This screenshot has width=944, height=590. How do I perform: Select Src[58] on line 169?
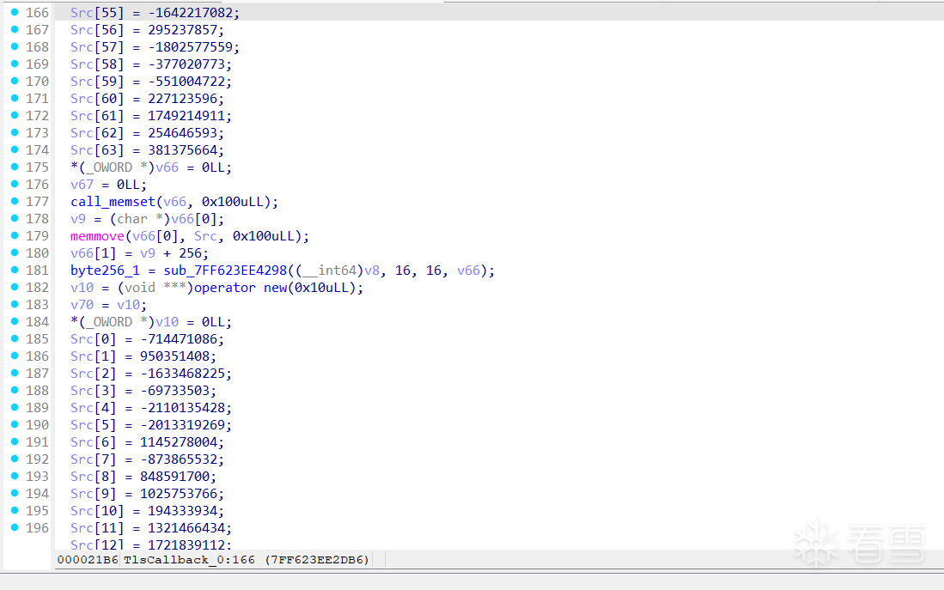[x=97, y=64]
